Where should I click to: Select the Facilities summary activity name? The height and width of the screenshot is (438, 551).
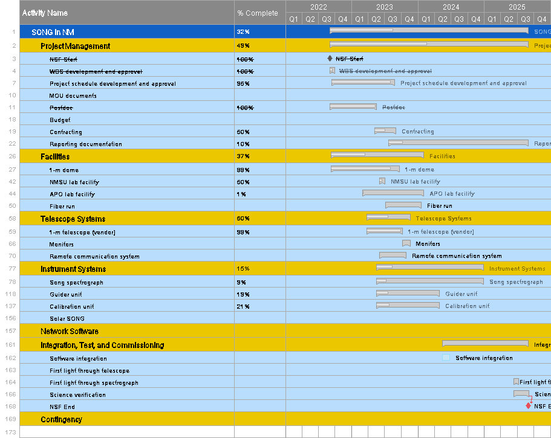(x=55, y=156)
